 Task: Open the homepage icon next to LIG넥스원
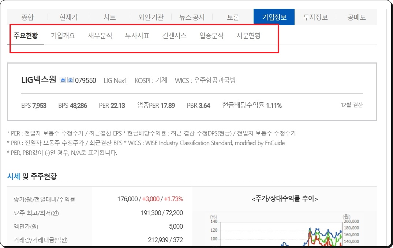pyautogui.click(x=63, y=80)
